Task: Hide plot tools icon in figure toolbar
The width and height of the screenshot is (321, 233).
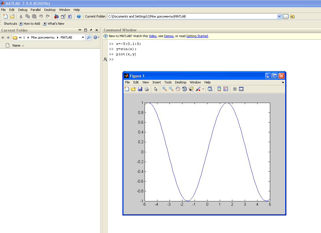Action: 235,89
